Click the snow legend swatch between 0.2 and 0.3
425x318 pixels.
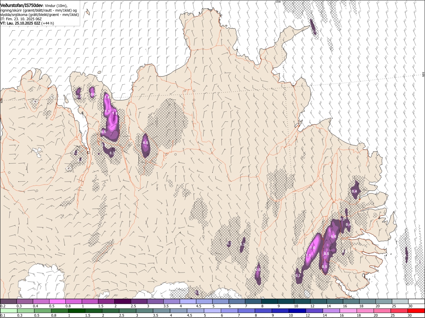[x=8, y=301]
